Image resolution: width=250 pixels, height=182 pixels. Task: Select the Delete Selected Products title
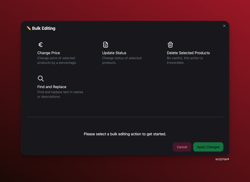[188, 53]
